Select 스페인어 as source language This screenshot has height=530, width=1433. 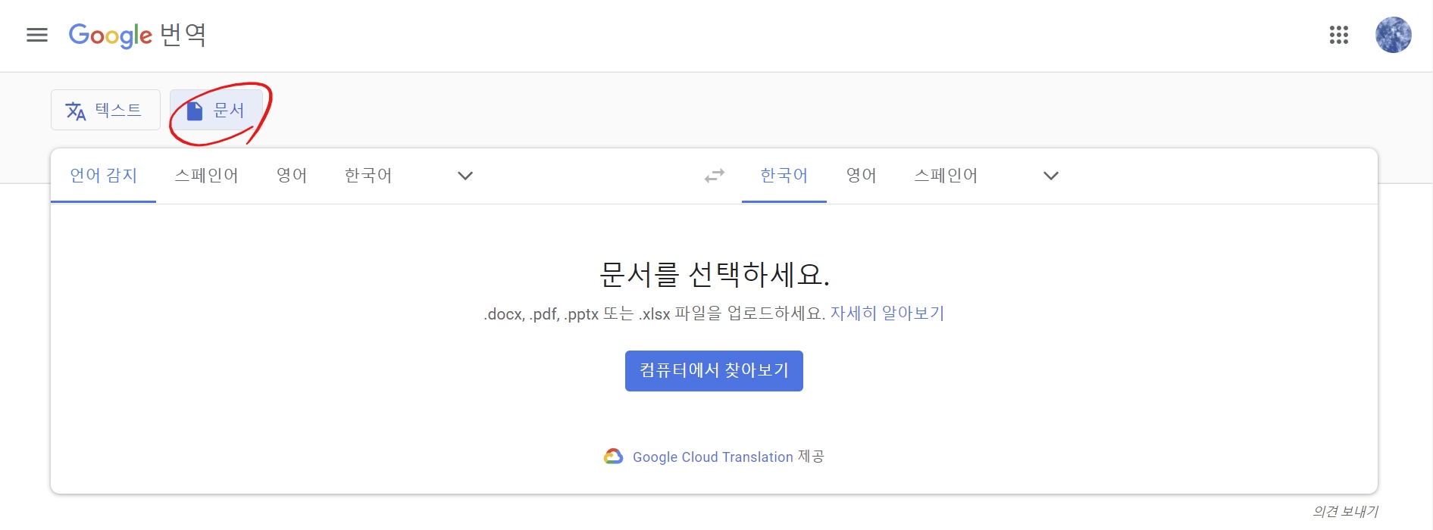(206, 176)
